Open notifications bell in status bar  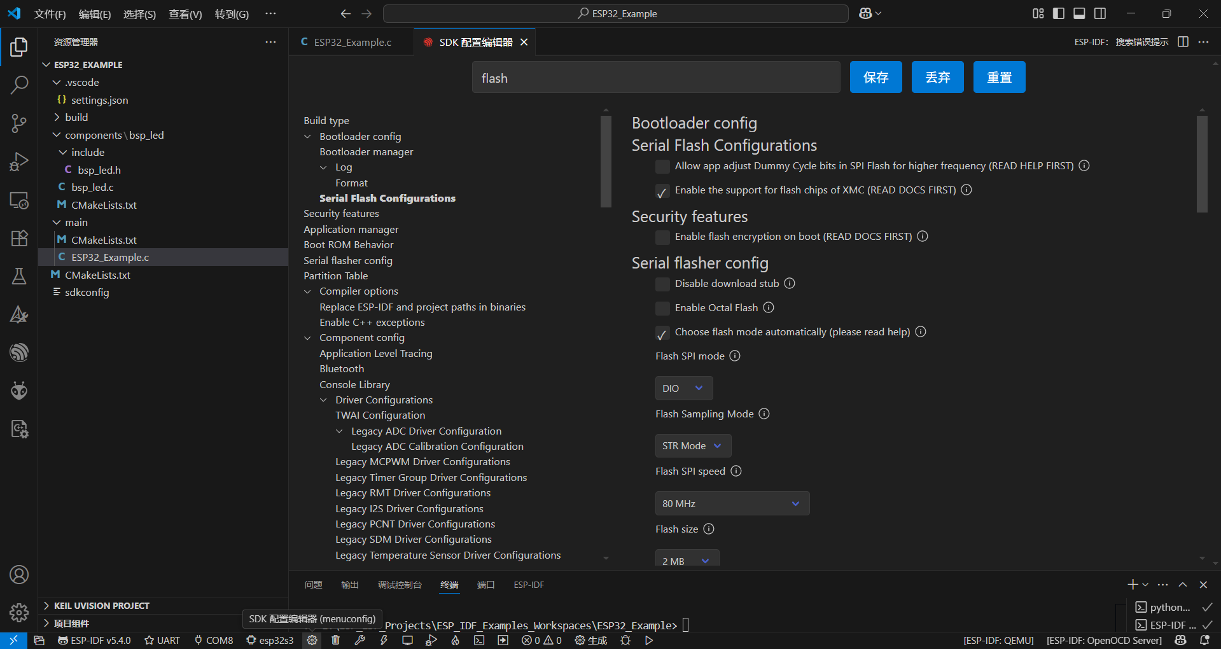[x=1204, y=640]
